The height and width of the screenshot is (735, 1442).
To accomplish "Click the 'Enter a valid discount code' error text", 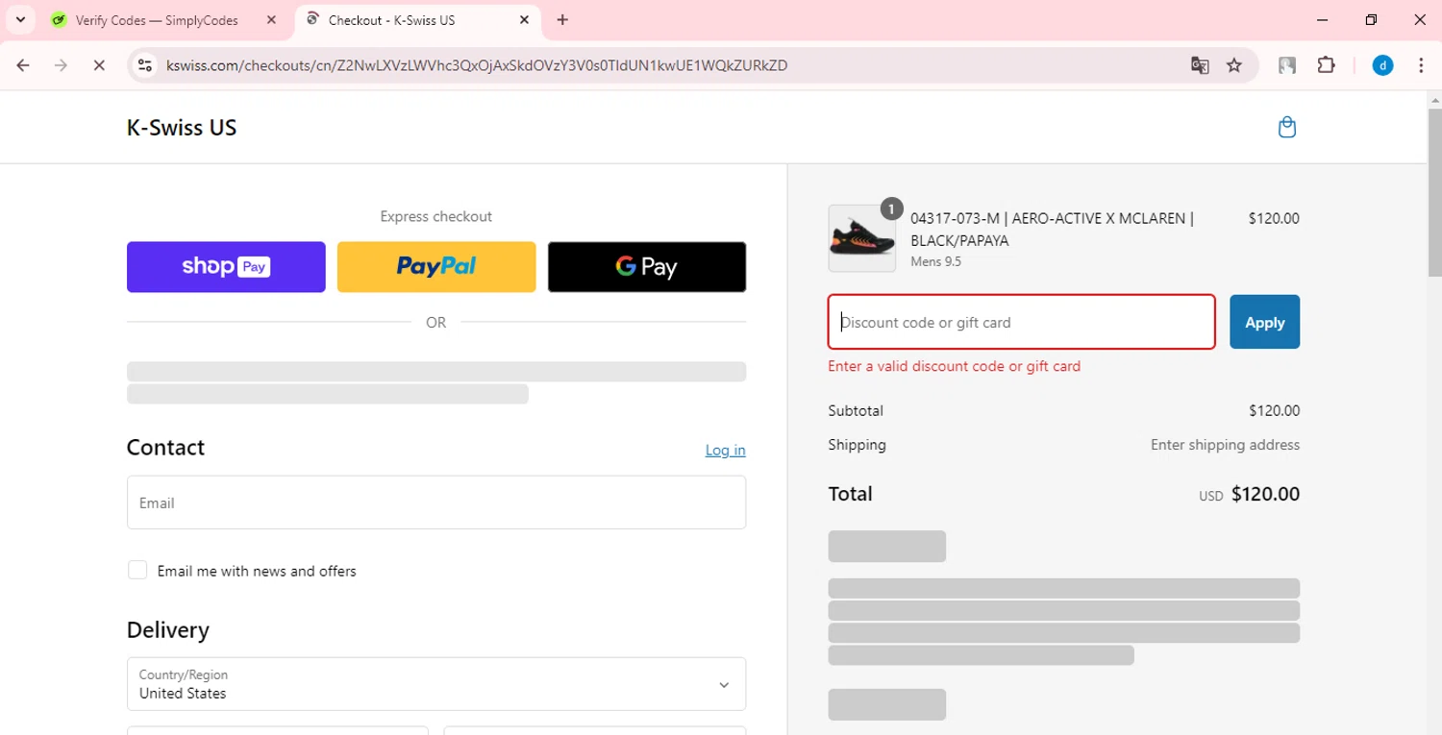I will 955,366.
